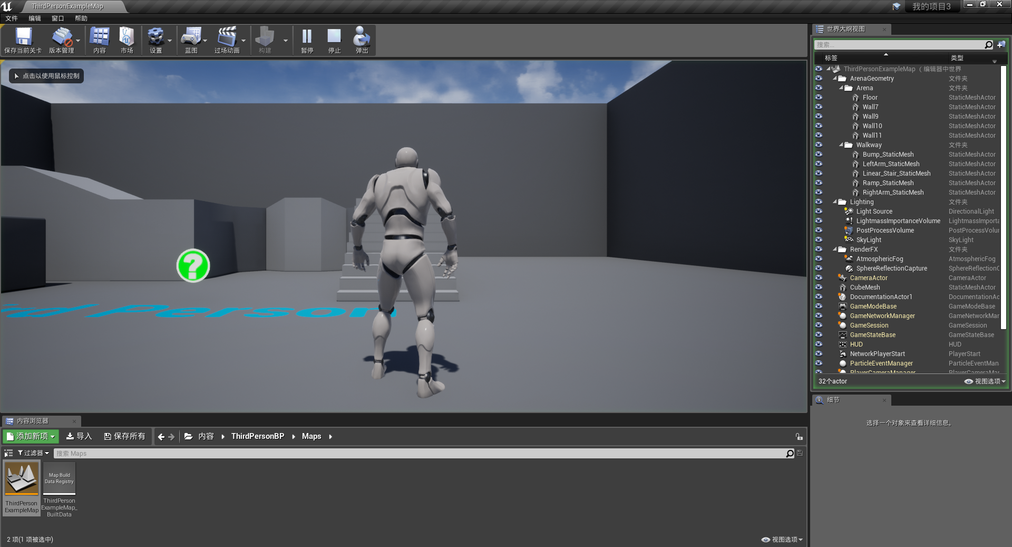Open the green Add New dropdown
This screenshot has height=547, width=1012.
31,436
